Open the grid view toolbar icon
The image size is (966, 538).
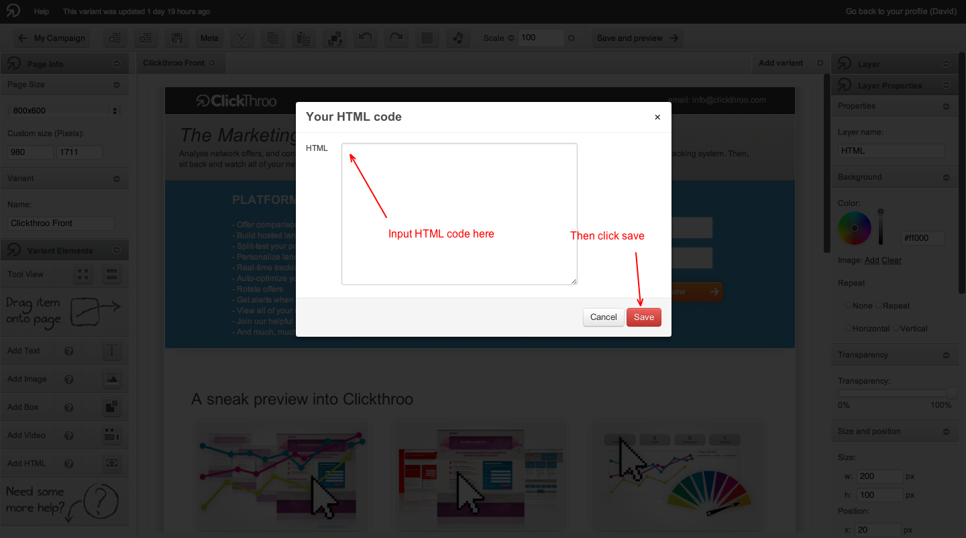tap(427, 38)
